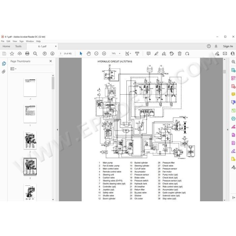Go to next page arrow

point(52,54)
